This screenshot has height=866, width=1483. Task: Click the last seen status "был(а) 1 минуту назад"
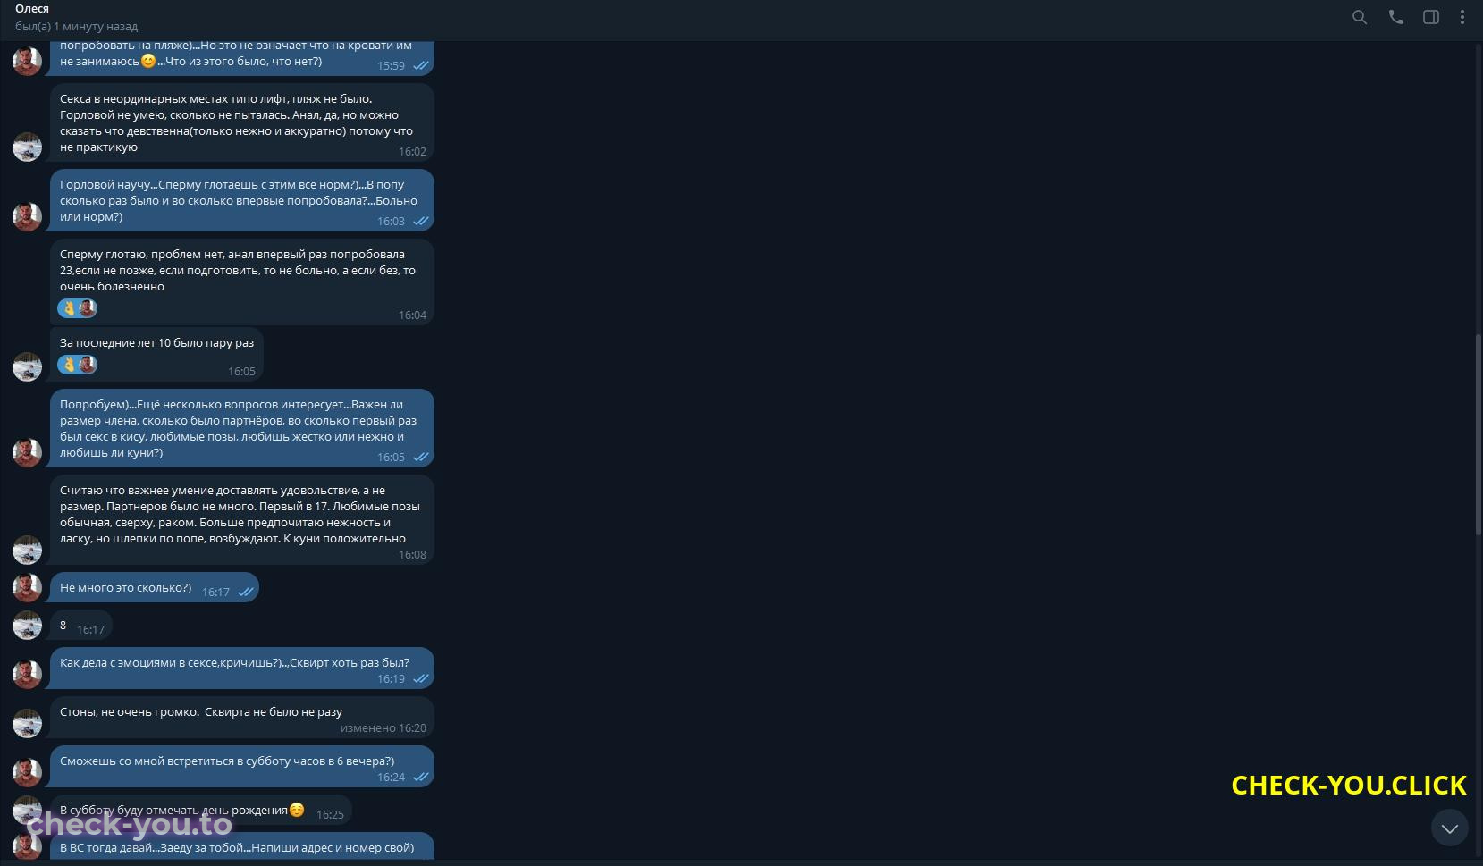tap(77, 27)
